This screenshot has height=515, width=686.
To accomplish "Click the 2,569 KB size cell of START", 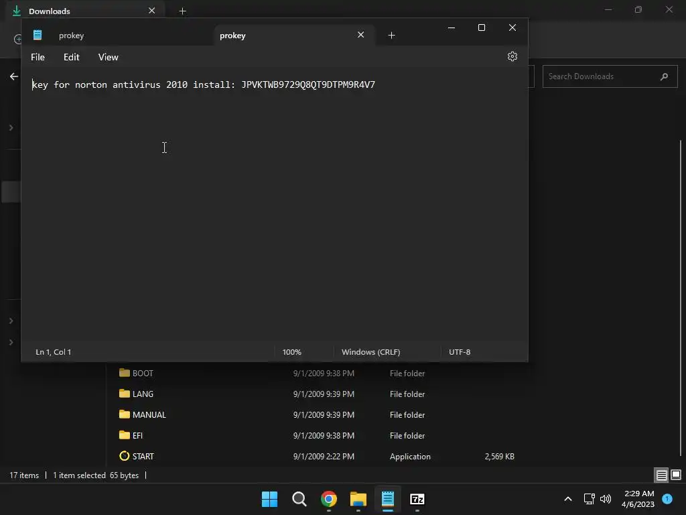I will coord(499,456).
